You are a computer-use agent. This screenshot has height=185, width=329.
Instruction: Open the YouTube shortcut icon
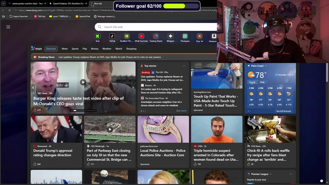(x=141, y=36)
